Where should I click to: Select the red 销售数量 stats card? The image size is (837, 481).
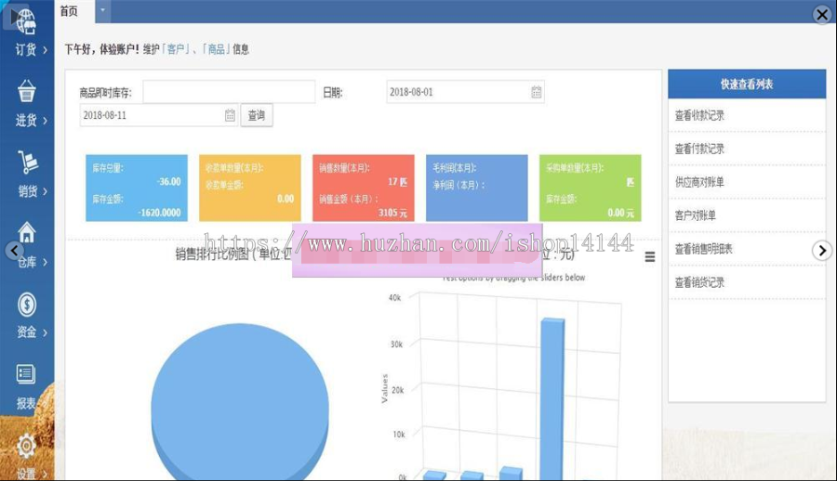click(364, 188)
